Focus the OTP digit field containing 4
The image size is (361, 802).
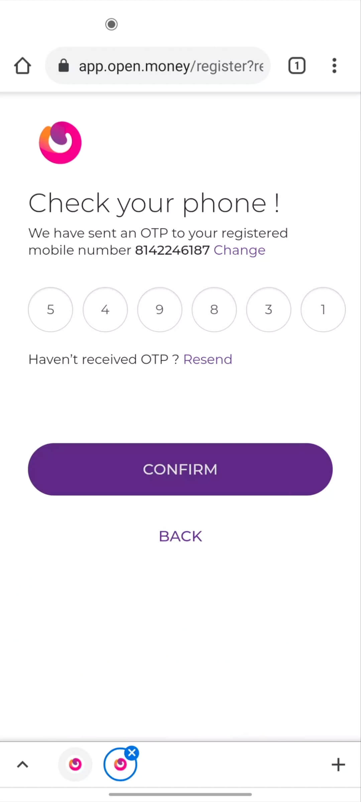[x=105, y=309]
